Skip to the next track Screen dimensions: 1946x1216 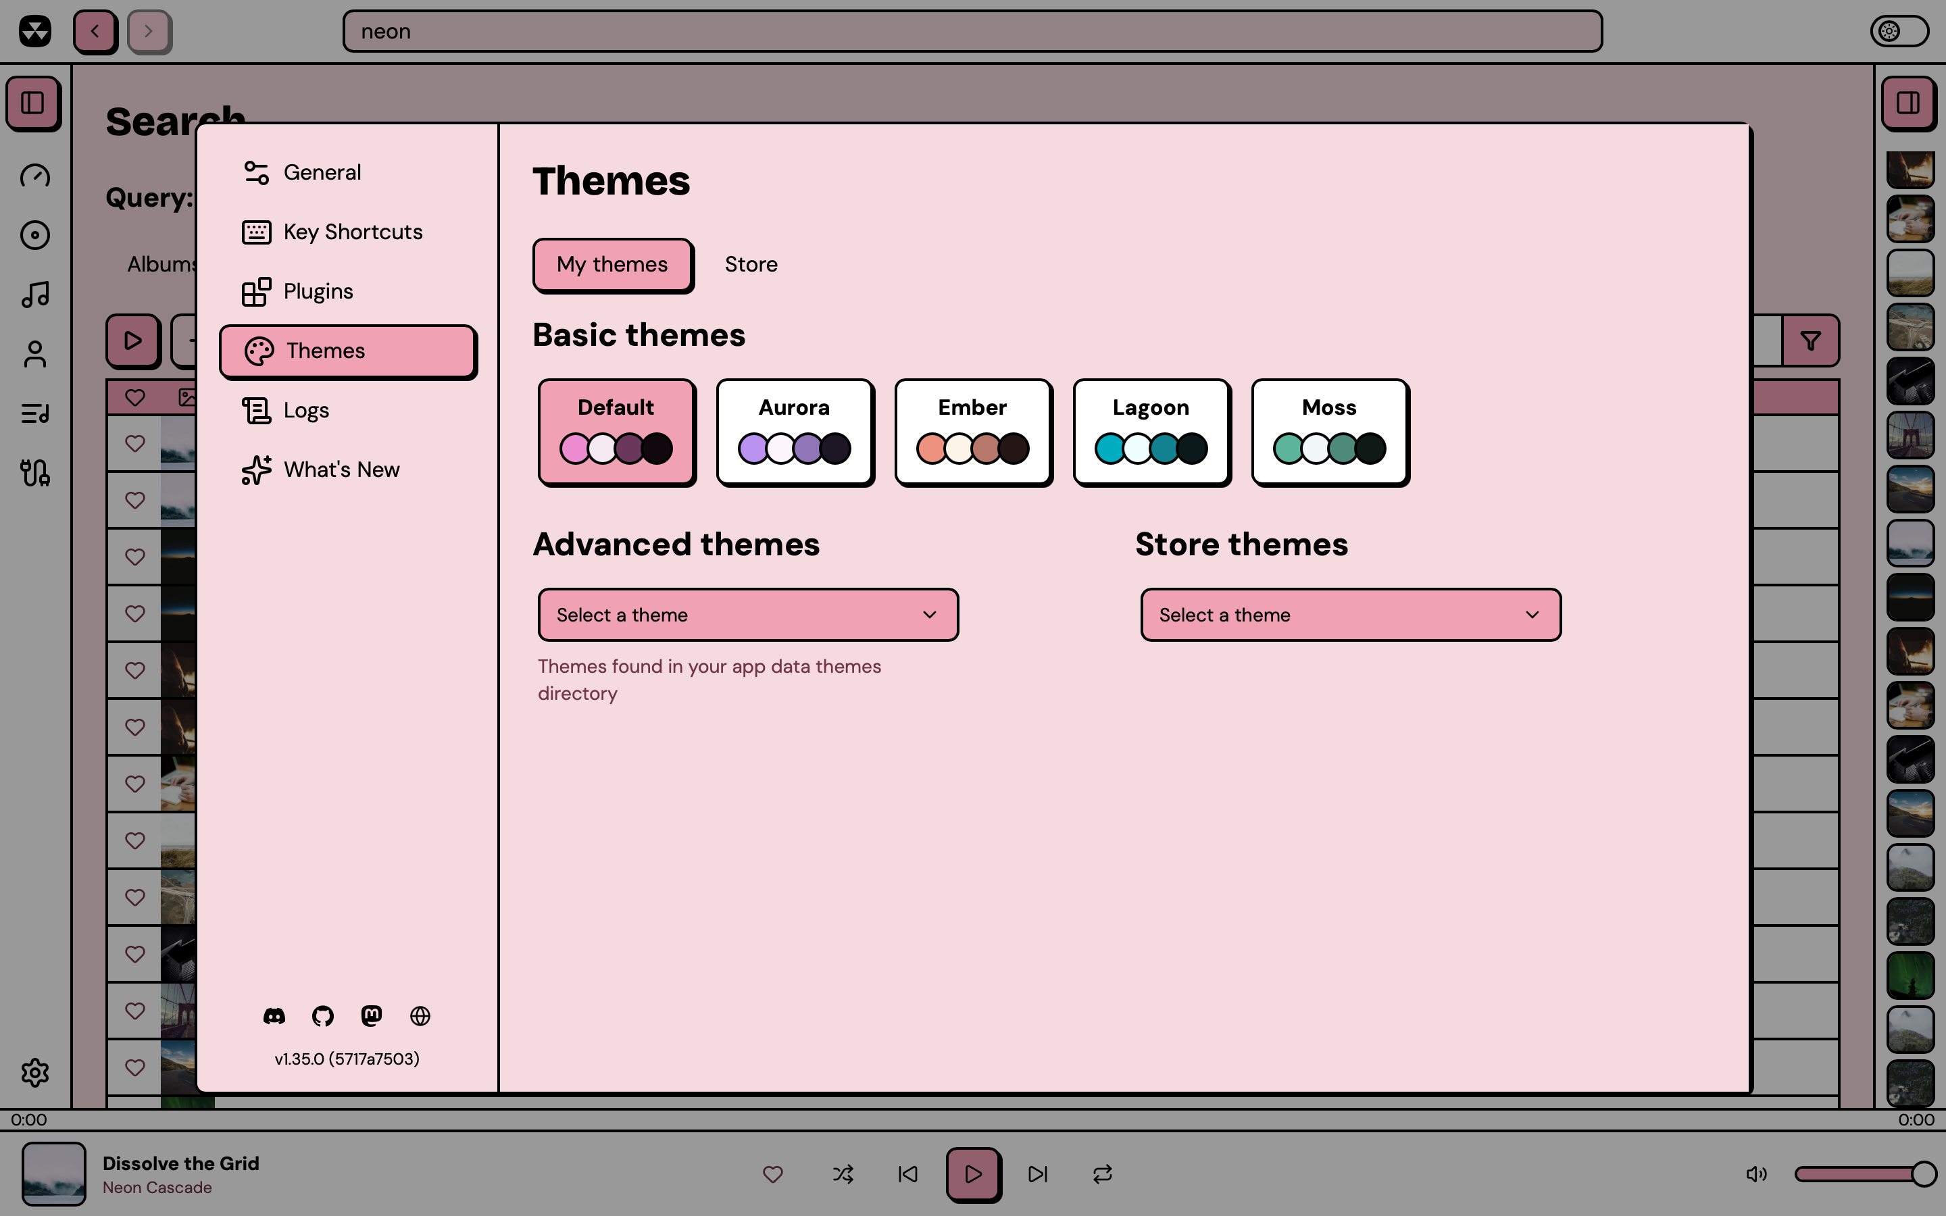1038,1174
